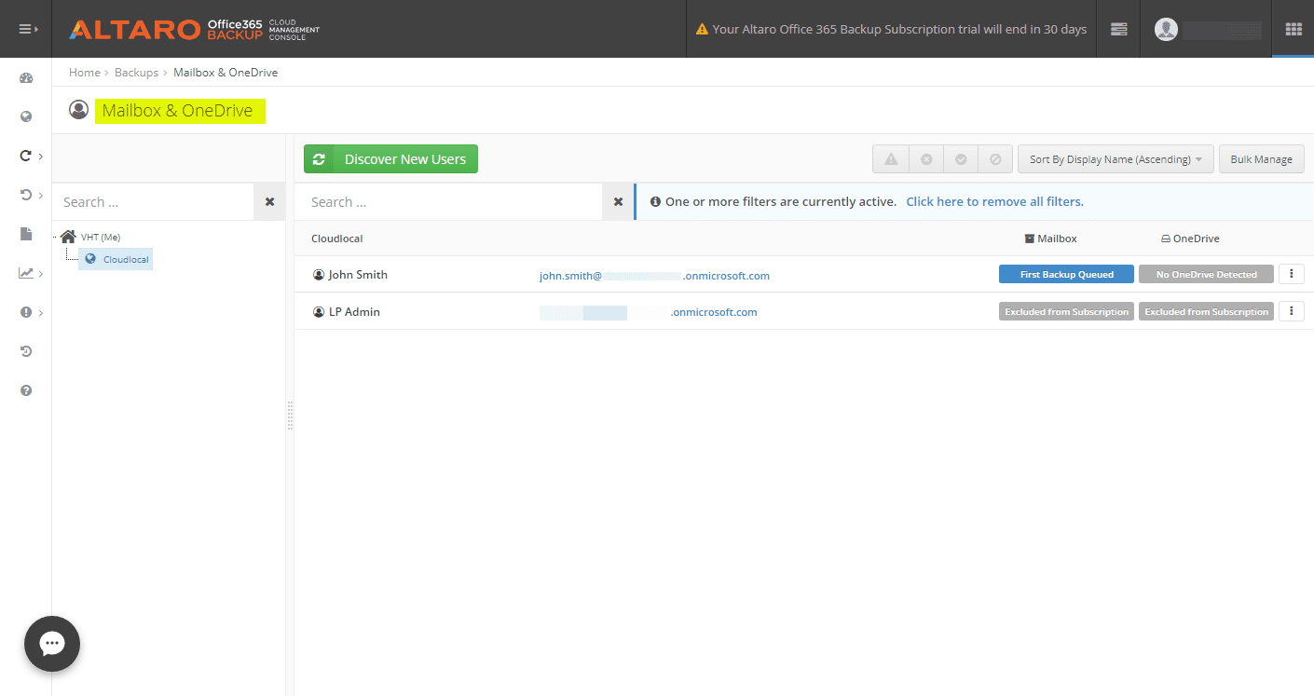Open the apps grid icon
This screenshot has width=1314, height=696.
pyautogui.click(x=1293, y=29)
